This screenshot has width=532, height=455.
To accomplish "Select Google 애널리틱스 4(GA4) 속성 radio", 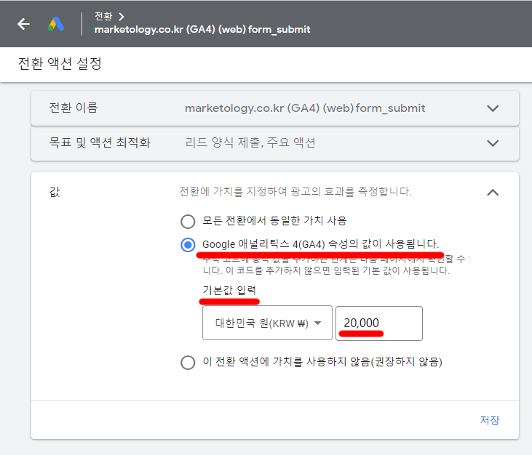I will 188,245.
